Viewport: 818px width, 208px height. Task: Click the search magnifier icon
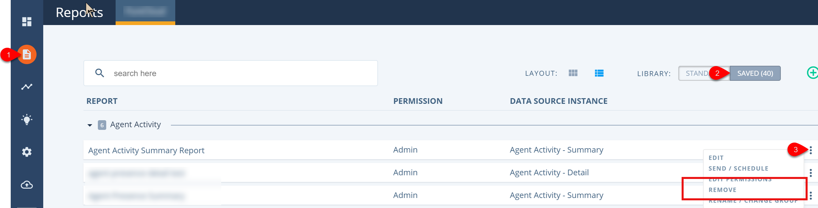coord(100,73)
